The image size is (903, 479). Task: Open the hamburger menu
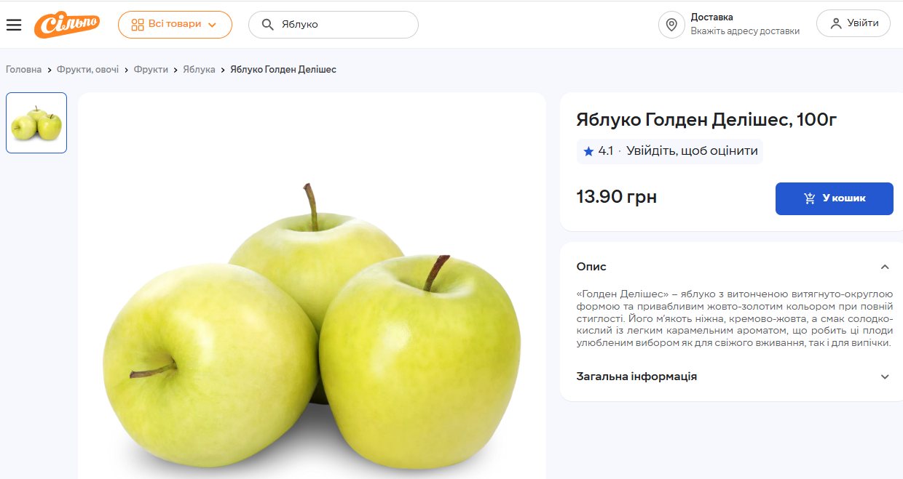pyautogui.click(x=14, y=25)
